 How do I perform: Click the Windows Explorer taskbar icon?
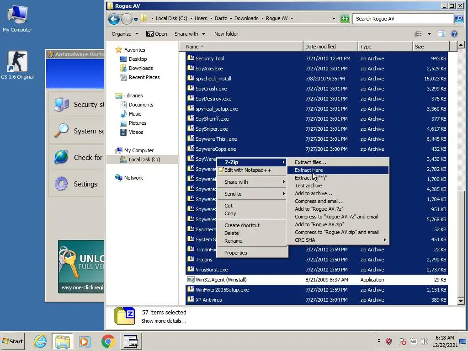(62, 341)
